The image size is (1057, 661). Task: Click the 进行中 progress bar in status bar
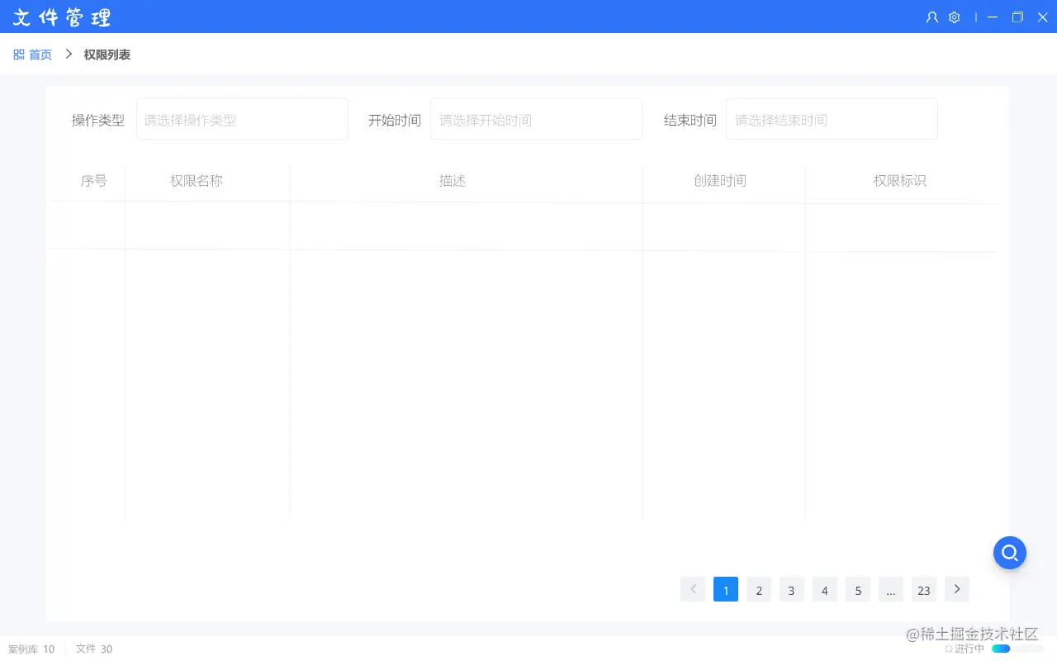pos(1017,649)
